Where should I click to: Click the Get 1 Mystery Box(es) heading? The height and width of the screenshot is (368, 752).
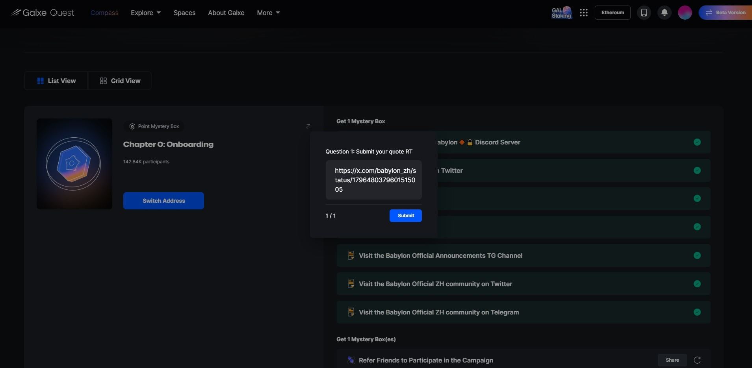click(x=366, y=339)
